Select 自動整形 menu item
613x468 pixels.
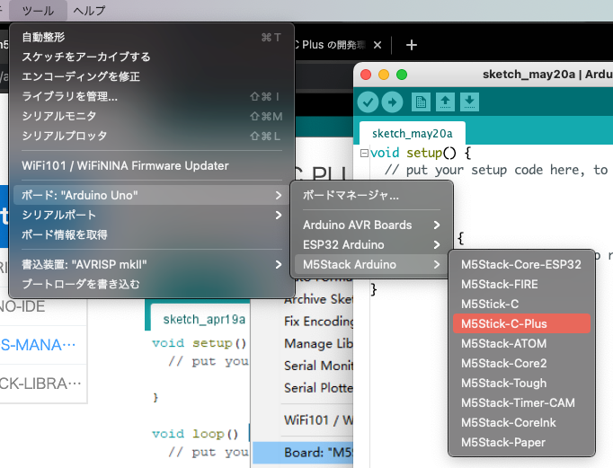[x=152, y=37]
